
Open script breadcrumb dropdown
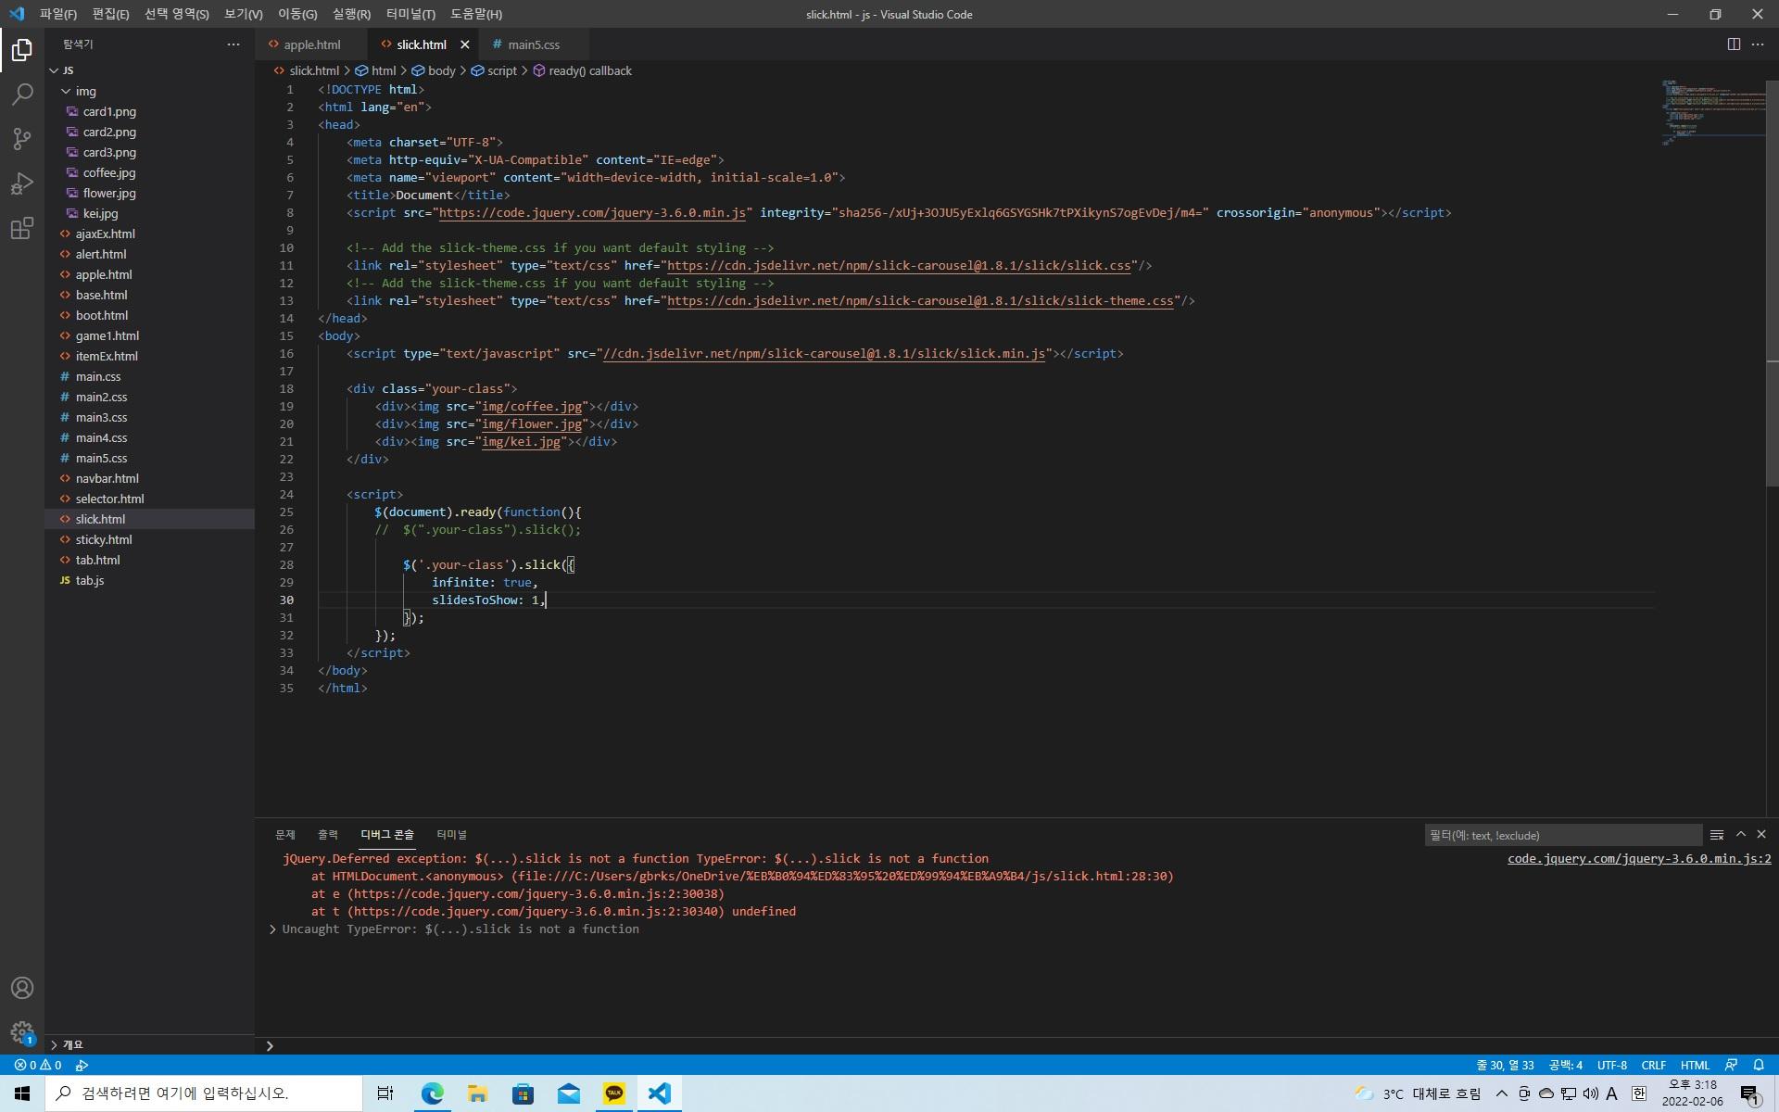tap(494, 70)
